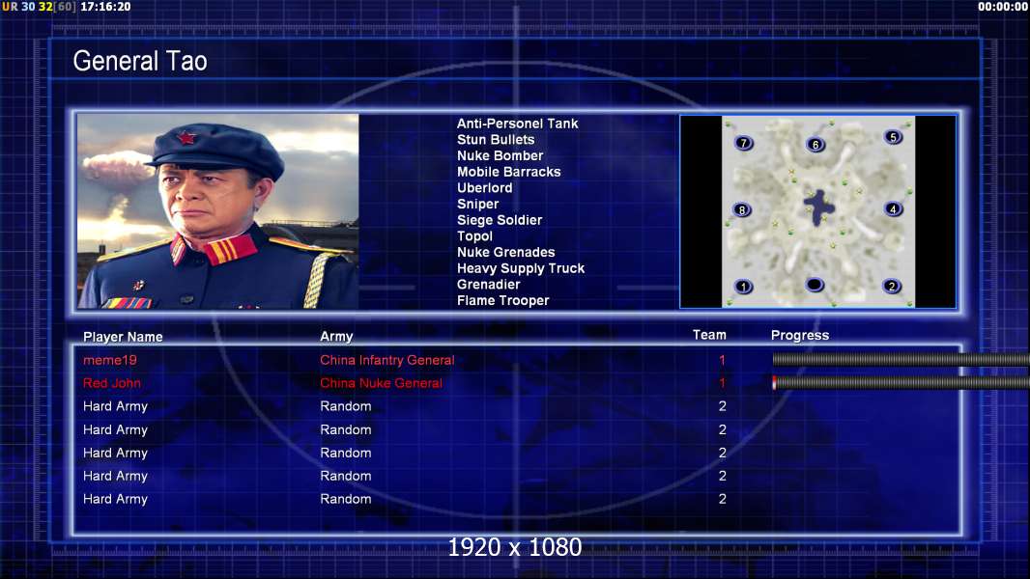Click 'Siege Soldier' in the unit list
The height and width of the screenshot is (579, 1030).
click(500, 220)
